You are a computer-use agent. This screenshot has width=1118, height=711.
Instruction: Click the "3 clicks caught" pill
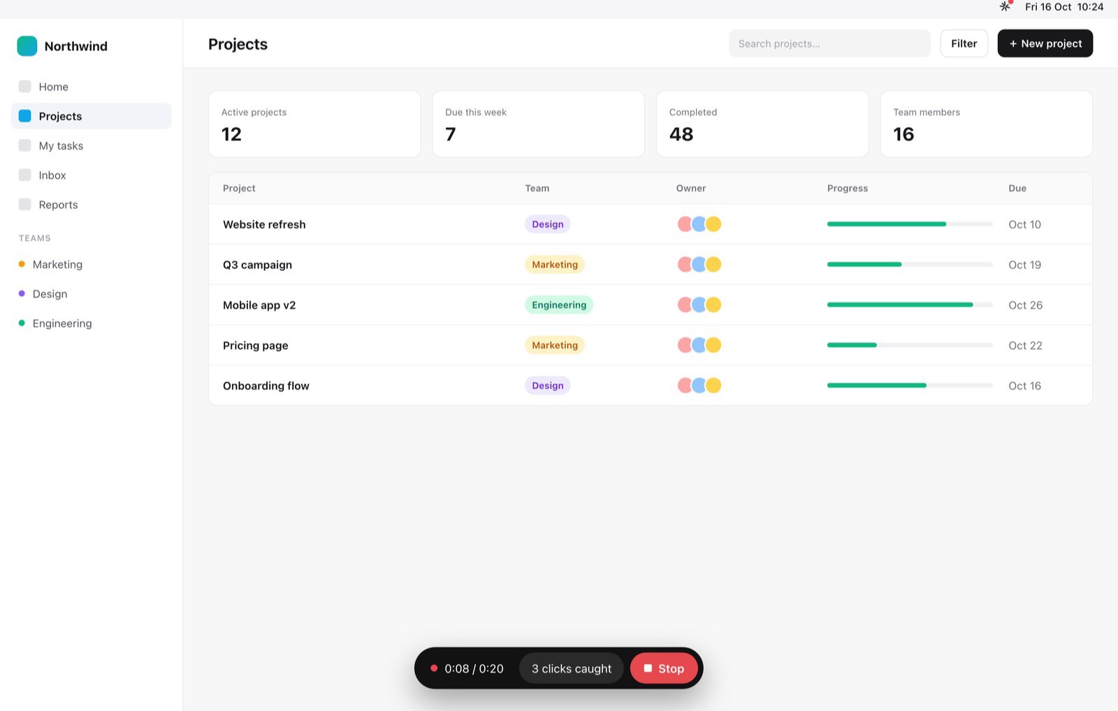pos(572,668)
